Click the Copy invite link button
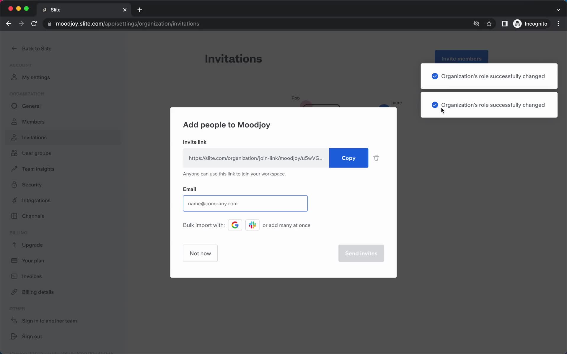Image resolution: width=567 pixels, height=354 pixels. [348, 158]
